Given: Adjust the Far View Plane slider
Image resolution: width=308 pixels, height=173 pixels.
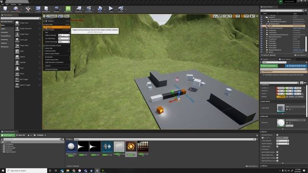Looking at the screenshot, I should (x=64, y=38).
